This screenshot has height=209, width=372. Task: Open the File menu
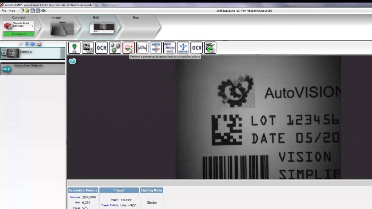4,10
